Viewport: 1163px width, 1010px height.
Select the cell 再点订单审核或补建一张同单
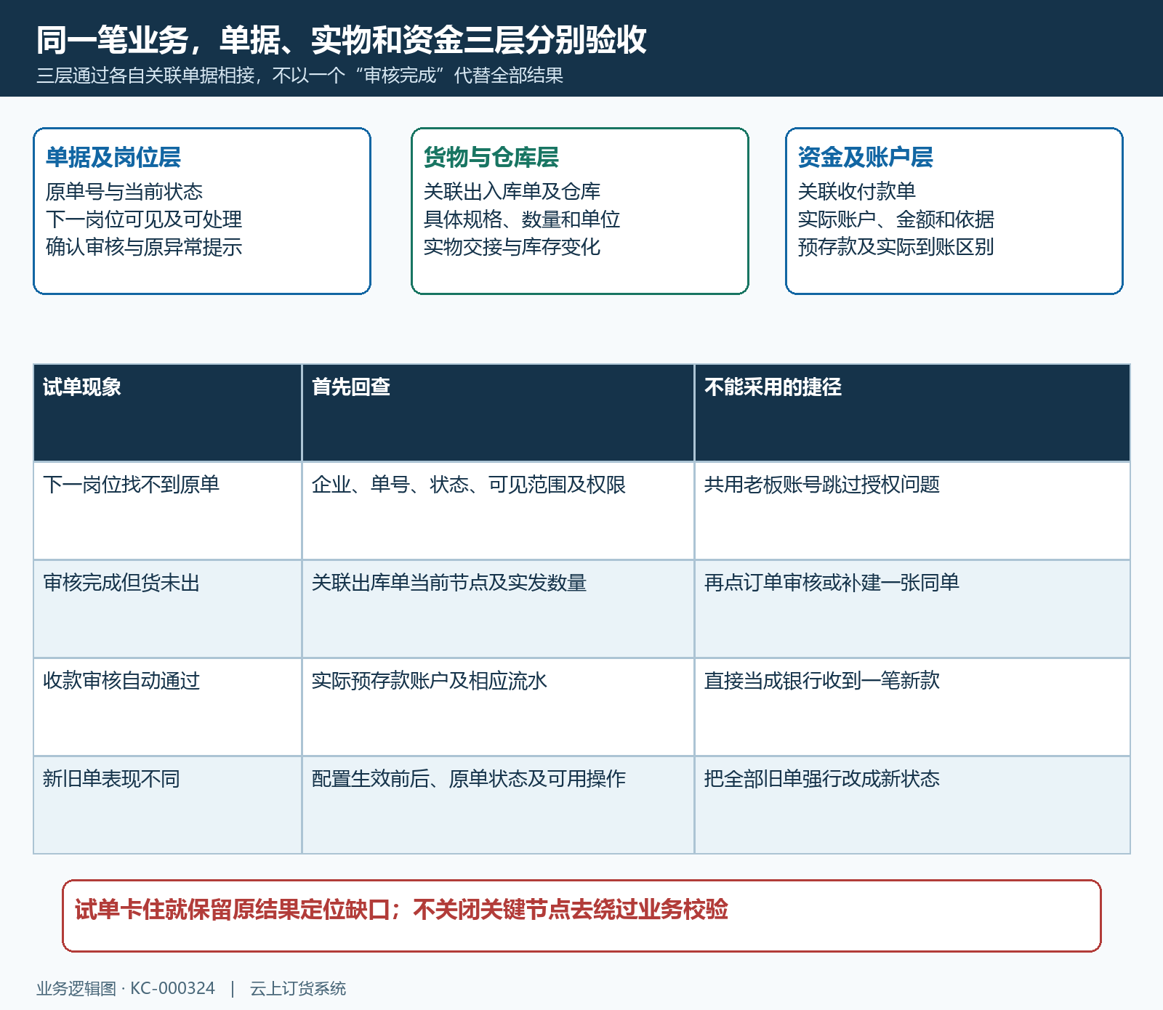[912, 609]
